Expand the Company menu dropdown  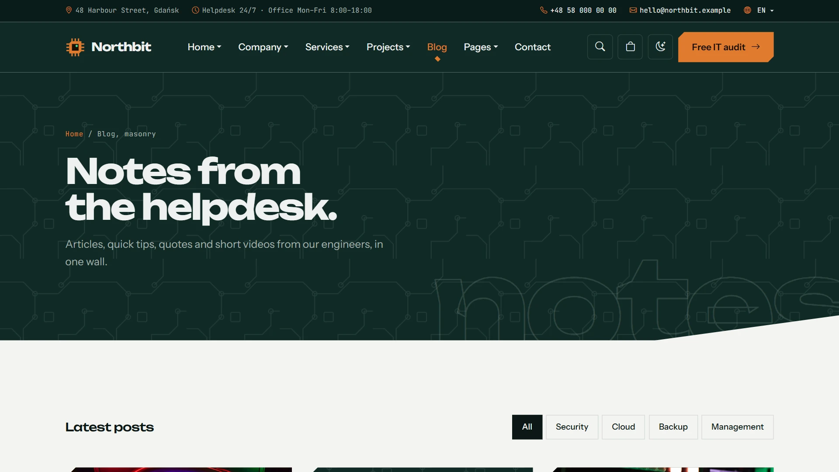pos(263,47)
